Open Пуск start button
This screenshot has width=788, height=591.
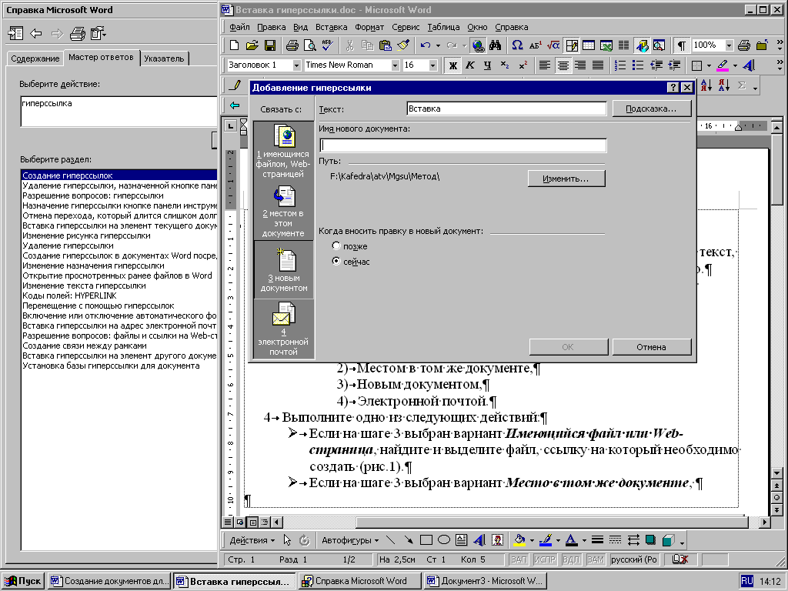click(22, 581)
